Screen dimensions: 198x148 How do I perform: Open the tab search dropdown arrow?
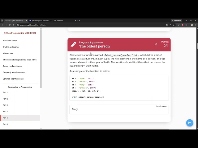[2, 21]
